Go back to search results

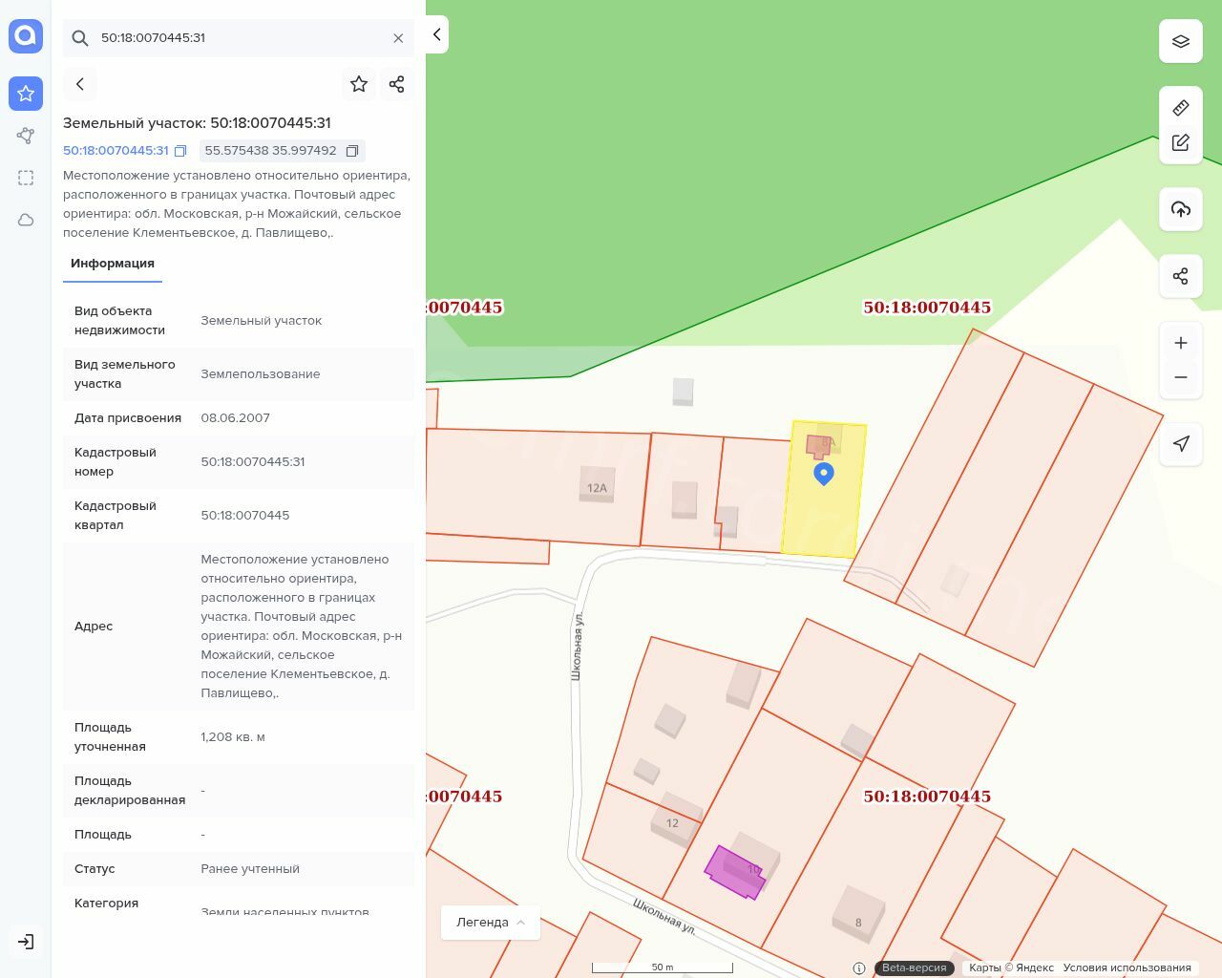tap(80, 84)
